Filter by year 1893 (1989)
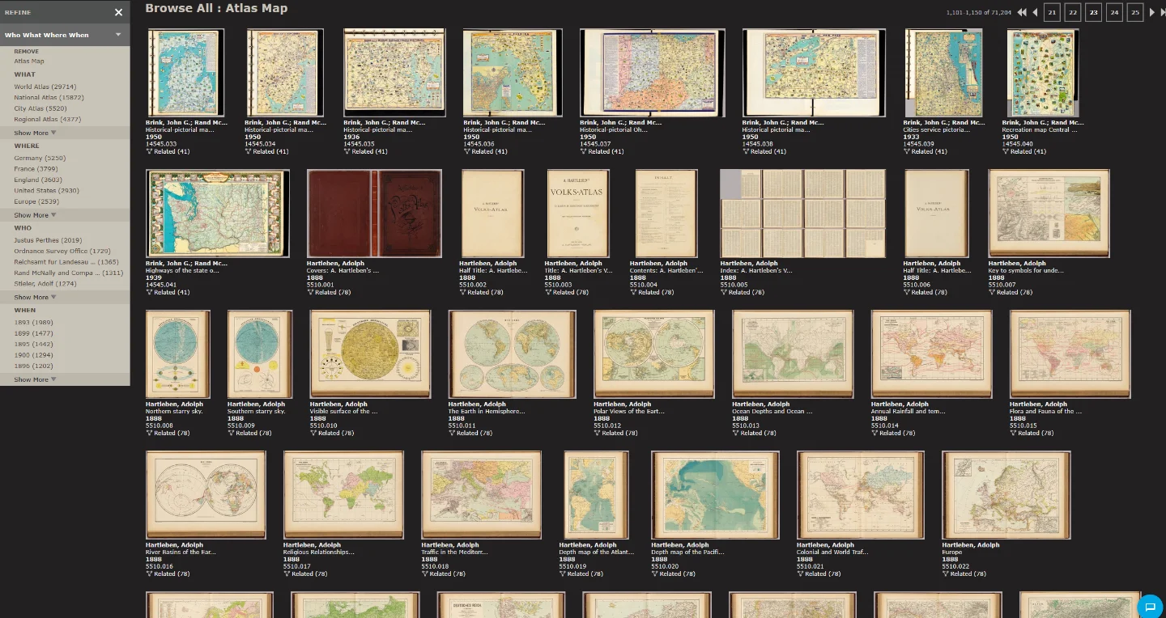Image resolution: width=1166 pixels, height=618 pixels. (x=33, y=322)
